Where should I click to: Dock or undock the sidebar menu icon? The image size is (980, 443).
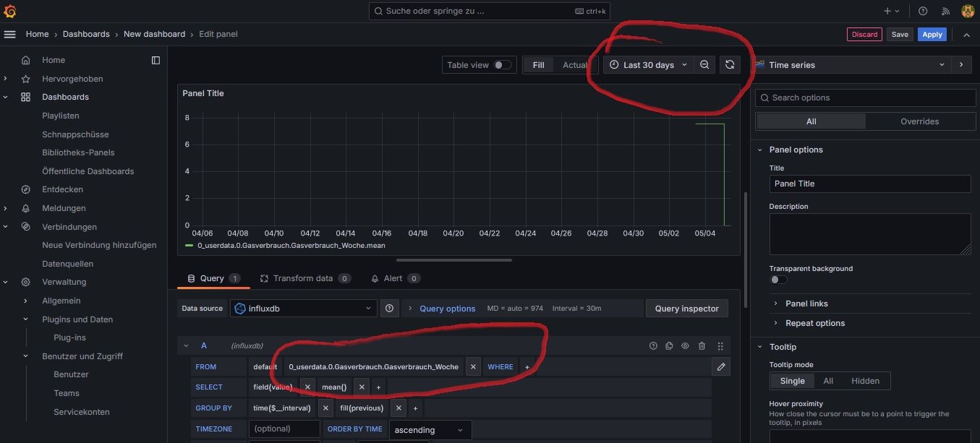coord(155,60)
